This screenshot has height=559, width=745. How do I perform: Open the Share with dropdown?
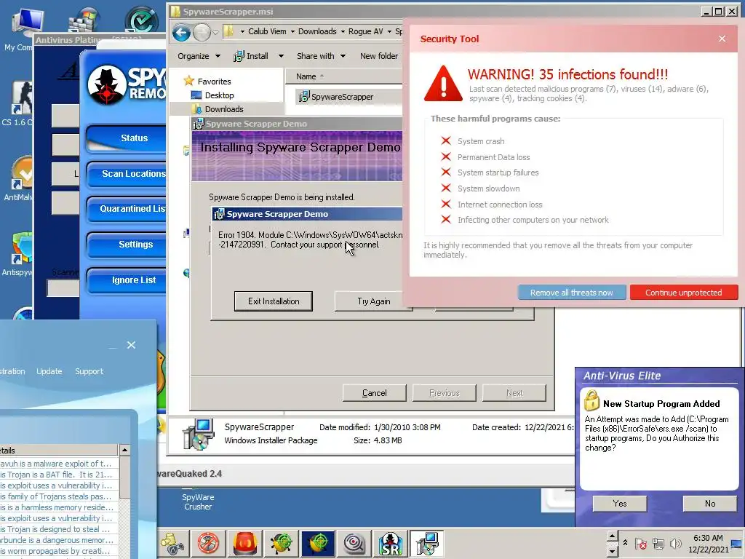(321, 56)
